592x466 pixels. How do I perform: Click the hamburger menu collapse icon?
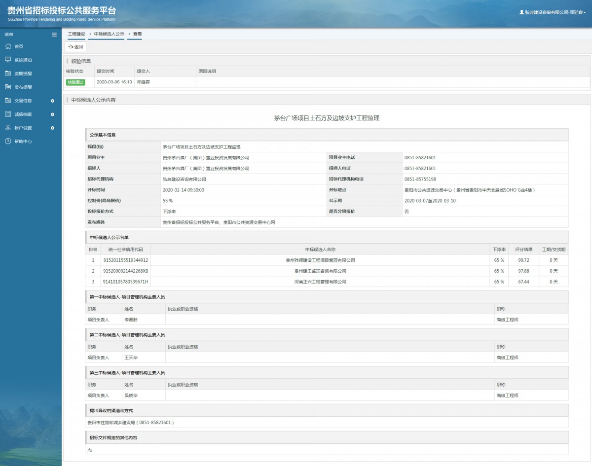(54, 35)
